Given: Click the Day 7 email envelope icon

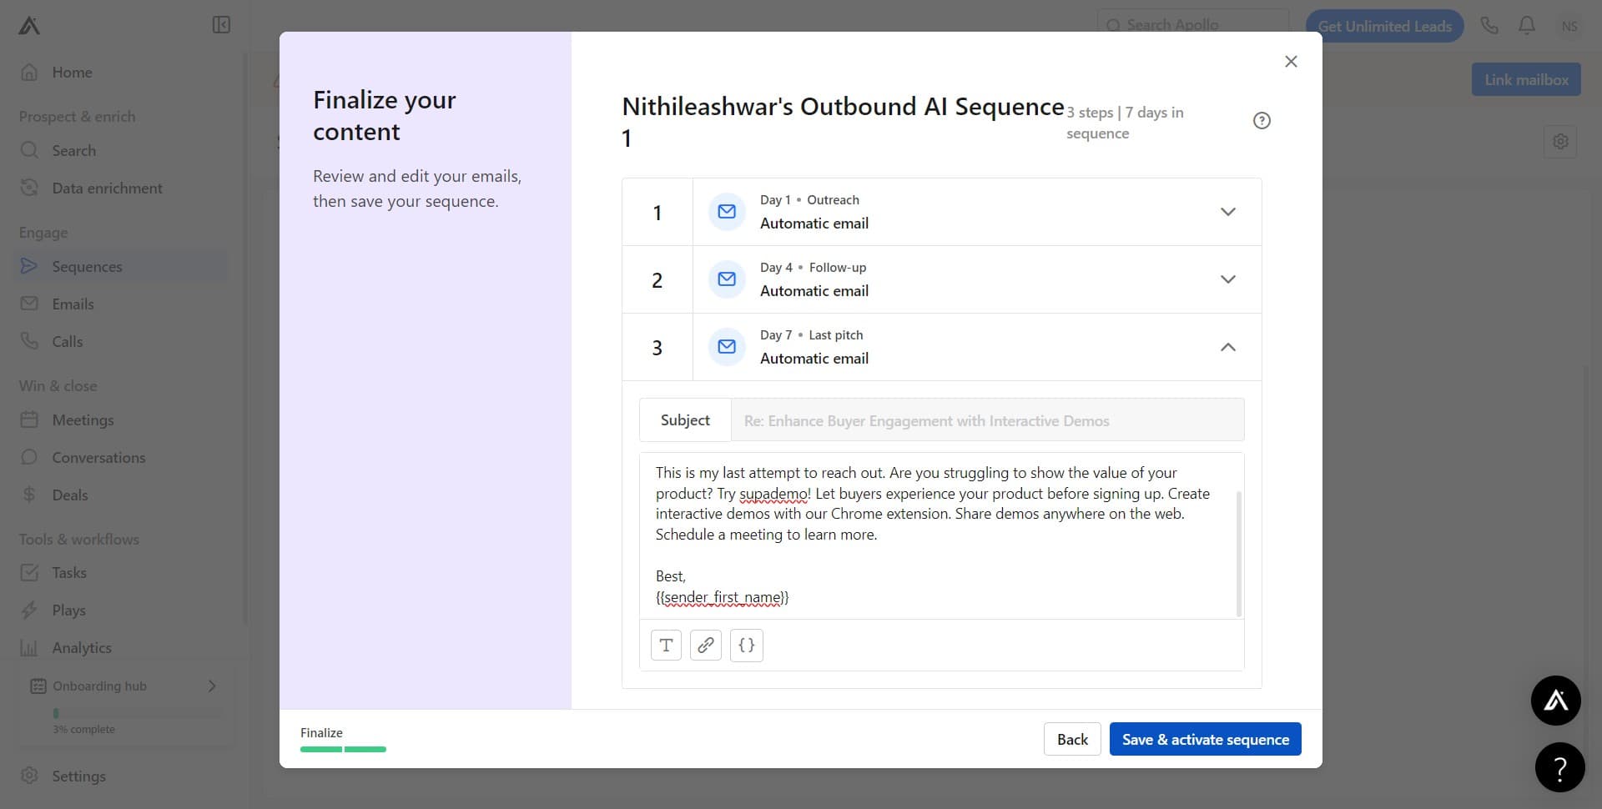Looking at the screenshot, I should (x=727, y=347).
